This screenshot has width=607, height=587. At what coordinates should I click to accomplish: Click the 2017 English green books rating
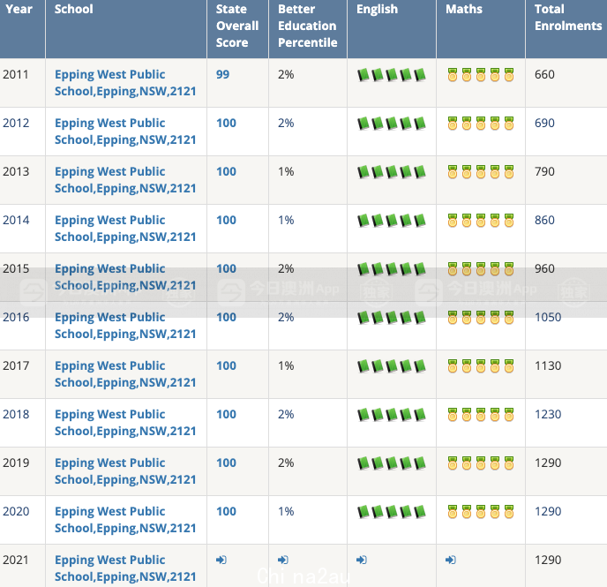click(x=392, y=366)
